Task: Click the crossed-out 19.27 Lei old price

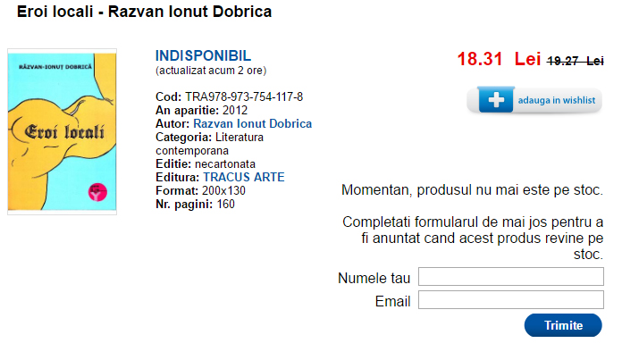Action: pyautogui.click(x=575, y=61)
